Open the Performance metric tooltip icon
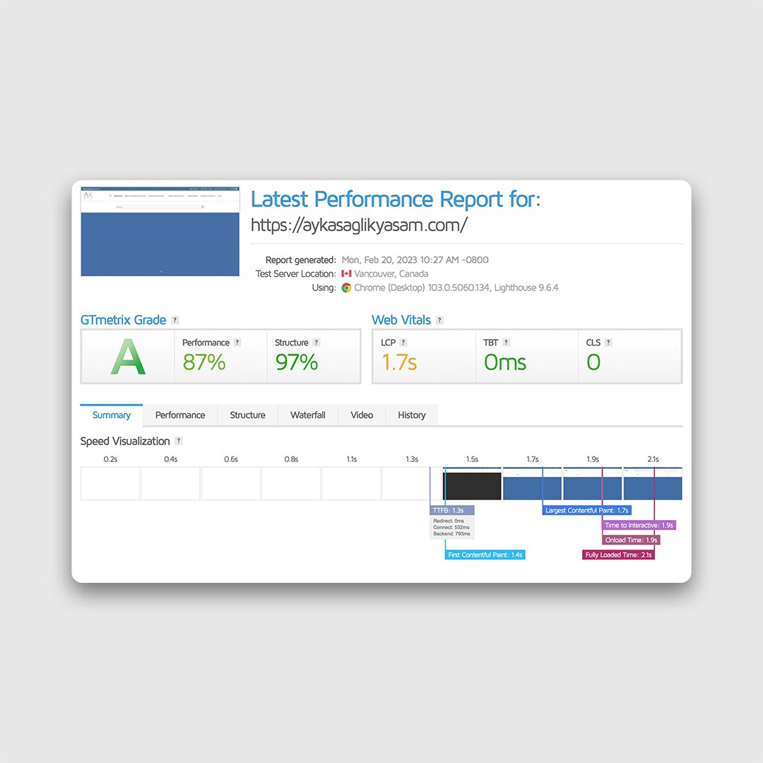 239,342
